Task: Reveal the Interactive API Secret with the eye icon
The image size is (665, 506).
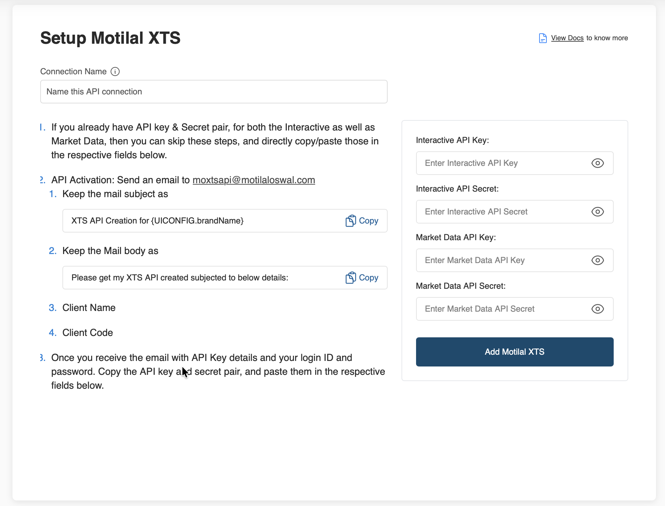Action: pos(597,212)
